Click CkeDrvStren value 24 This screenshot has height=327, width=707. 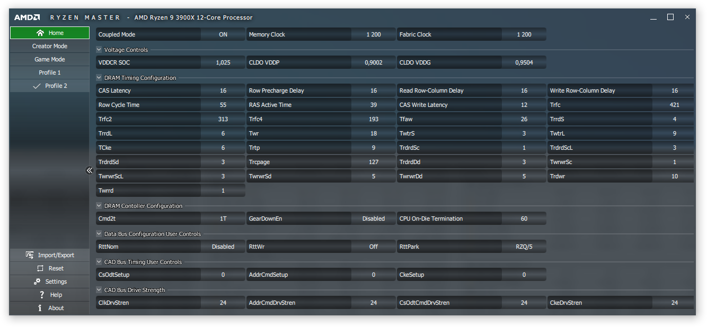(x=674, y=303)
